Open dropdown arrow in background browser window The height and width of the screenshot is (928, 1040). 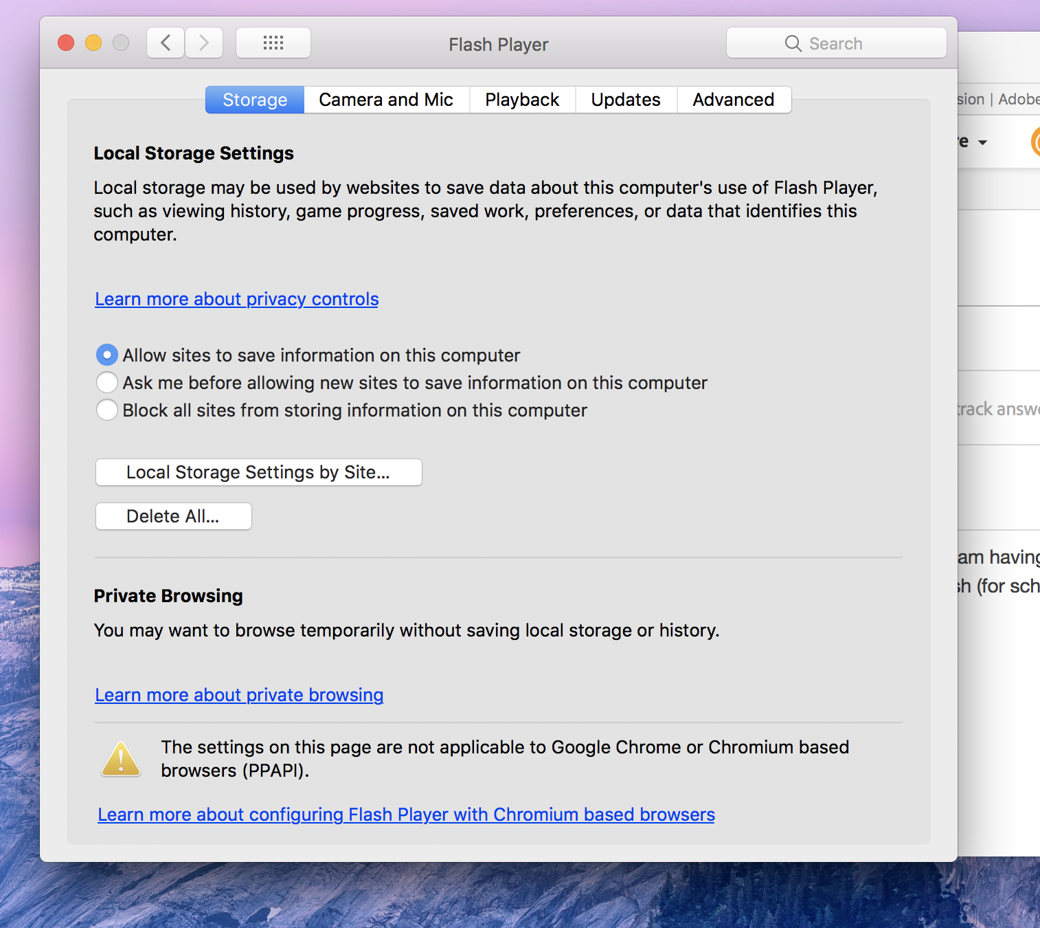click(x=982, y=142)
